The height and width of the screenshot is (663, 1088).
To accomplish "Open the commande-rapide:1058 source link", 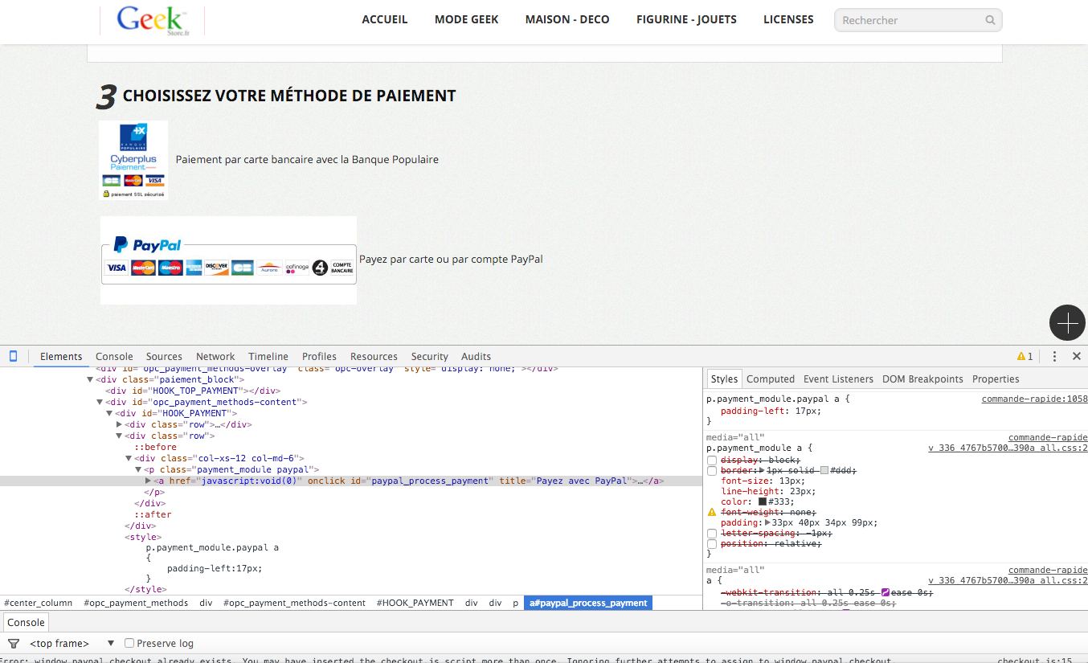I will pos(1034,399).
